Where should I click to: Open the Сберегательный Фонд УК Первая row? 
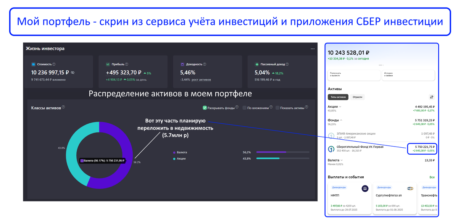381,149
